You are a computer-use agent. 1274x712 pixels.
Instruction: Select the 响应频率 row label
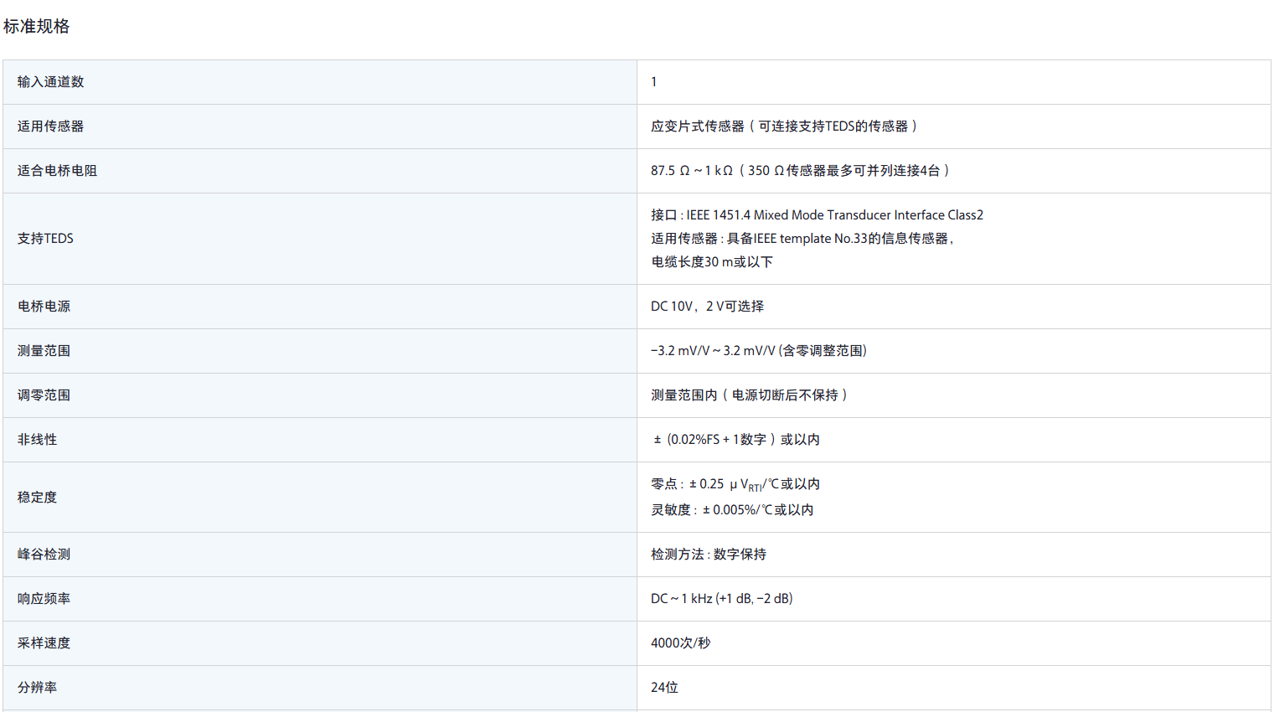pos(44,599)
